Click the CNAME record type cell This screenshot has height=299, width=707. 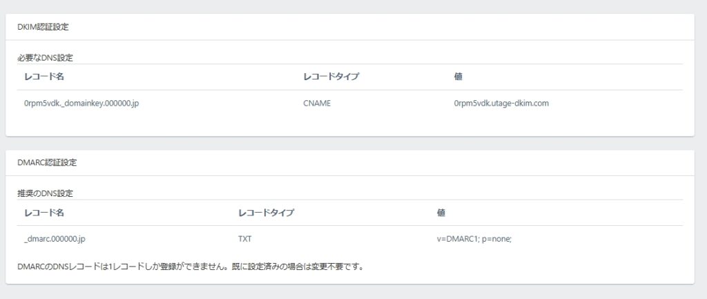click(317, 104)
